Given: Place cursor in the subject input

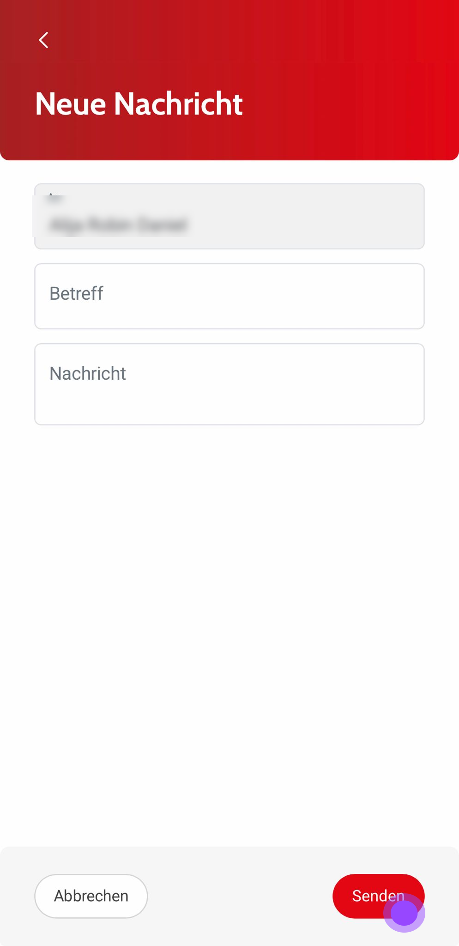Looking at the screenshot, I should coord(229,296).
